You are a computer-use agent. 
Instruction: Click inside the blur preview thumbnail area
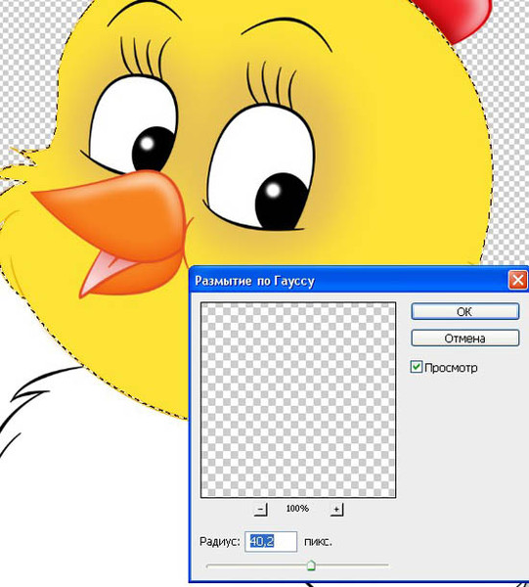[x=298, y=400]
